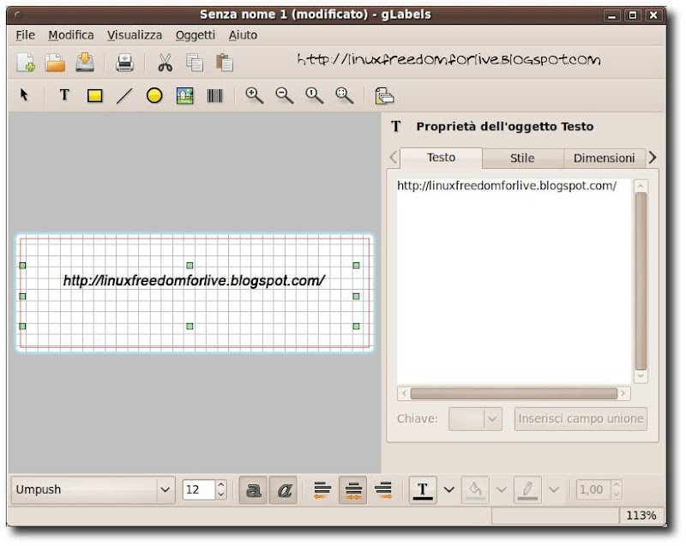Image resolution: width=686 pixels, height=546 pixels.
Task: Toggle italic text formatting
Action: coord(284,489)
